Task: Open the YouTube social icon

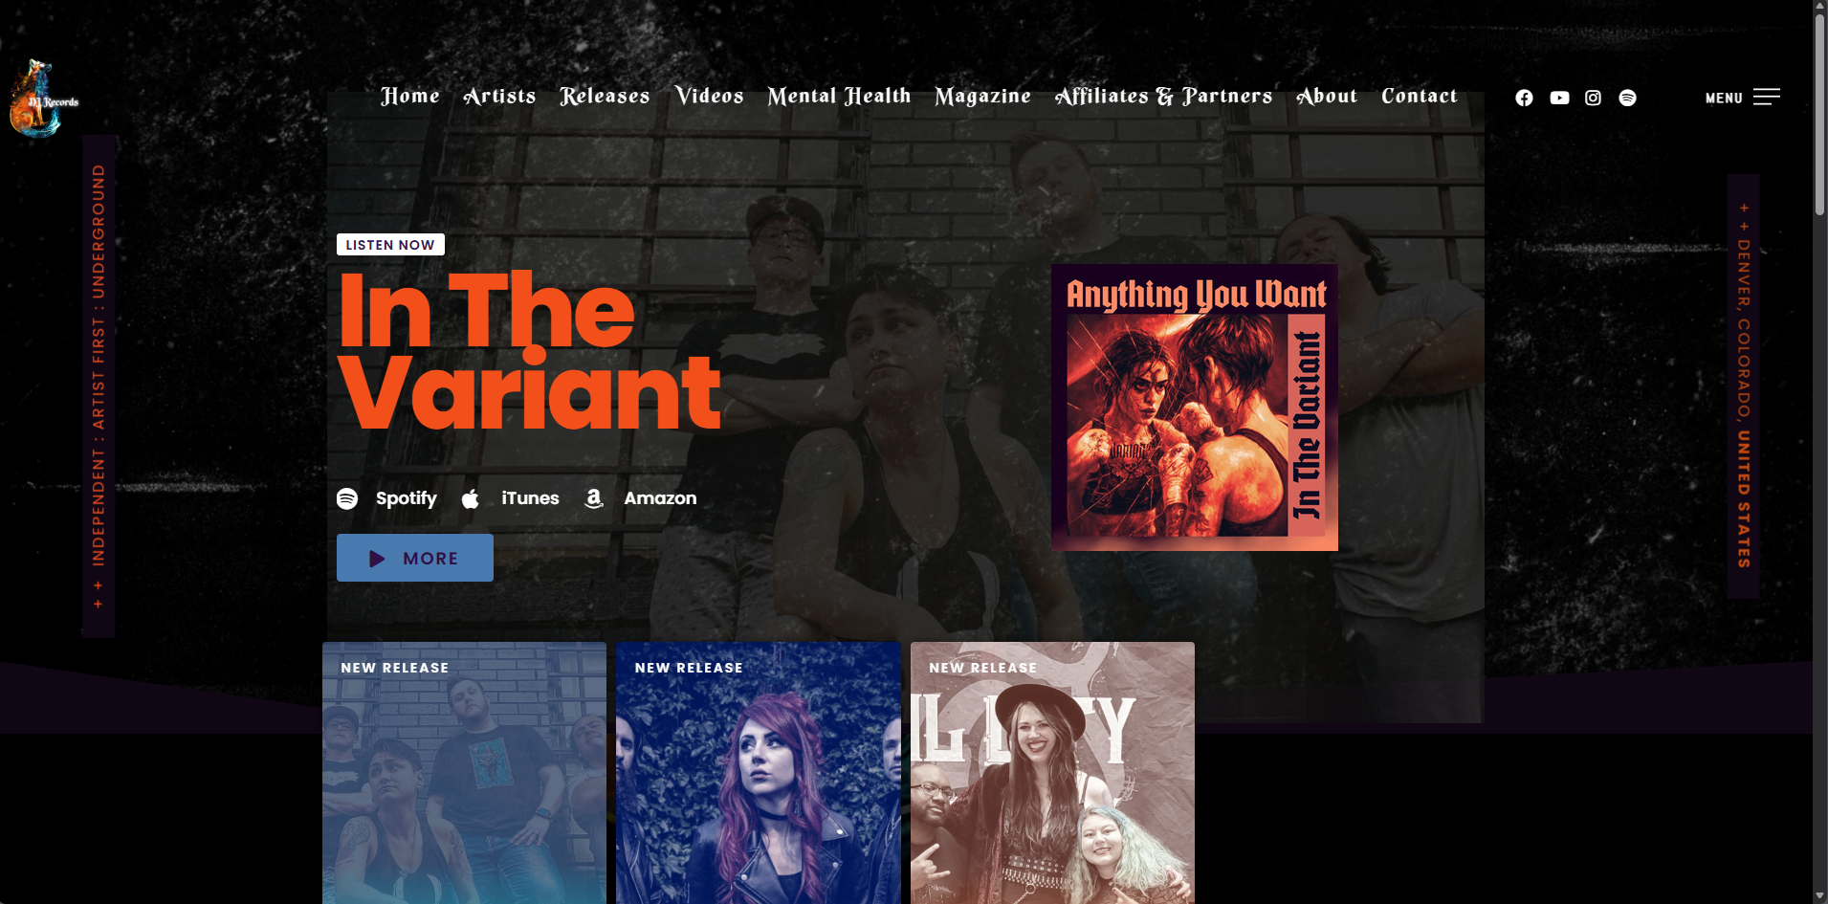Action: pos(1559,98)
